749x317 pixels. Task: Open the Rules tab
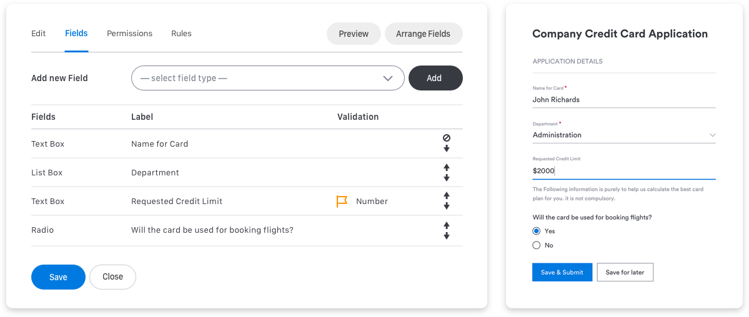(181, 34)
